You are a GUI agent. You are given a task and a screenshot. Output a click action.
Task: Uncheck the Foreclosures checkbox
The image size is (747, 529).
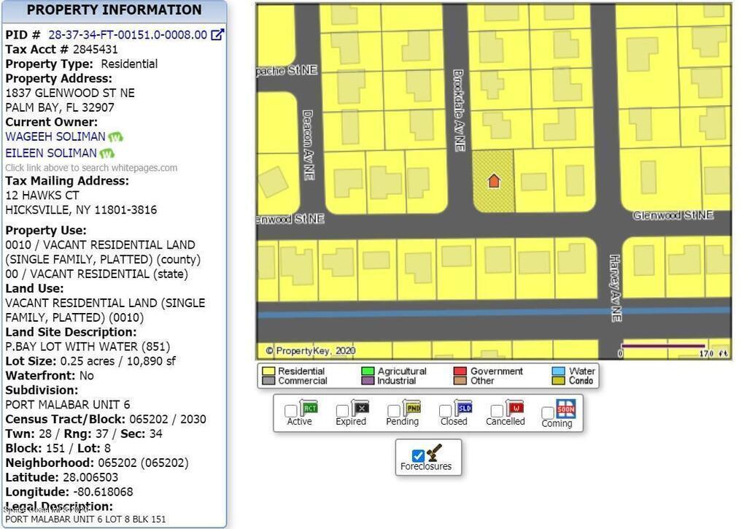418,456
